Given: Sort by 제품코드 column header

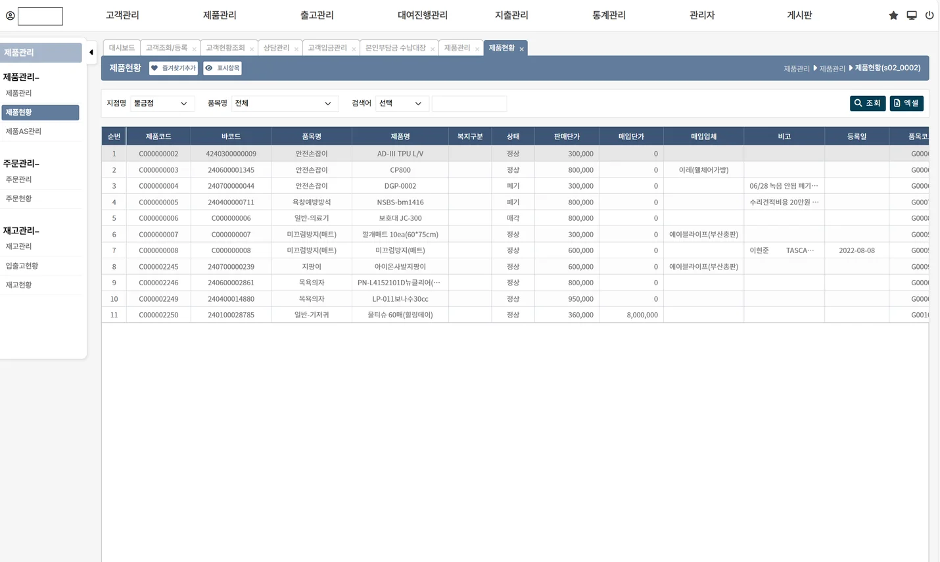Looking at the screenshot, I should [x=158, y=137].
